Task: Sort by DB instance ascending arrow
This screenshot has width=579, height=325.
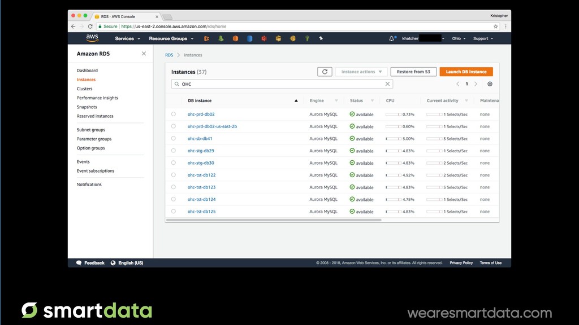Action: tap(296, 100)
